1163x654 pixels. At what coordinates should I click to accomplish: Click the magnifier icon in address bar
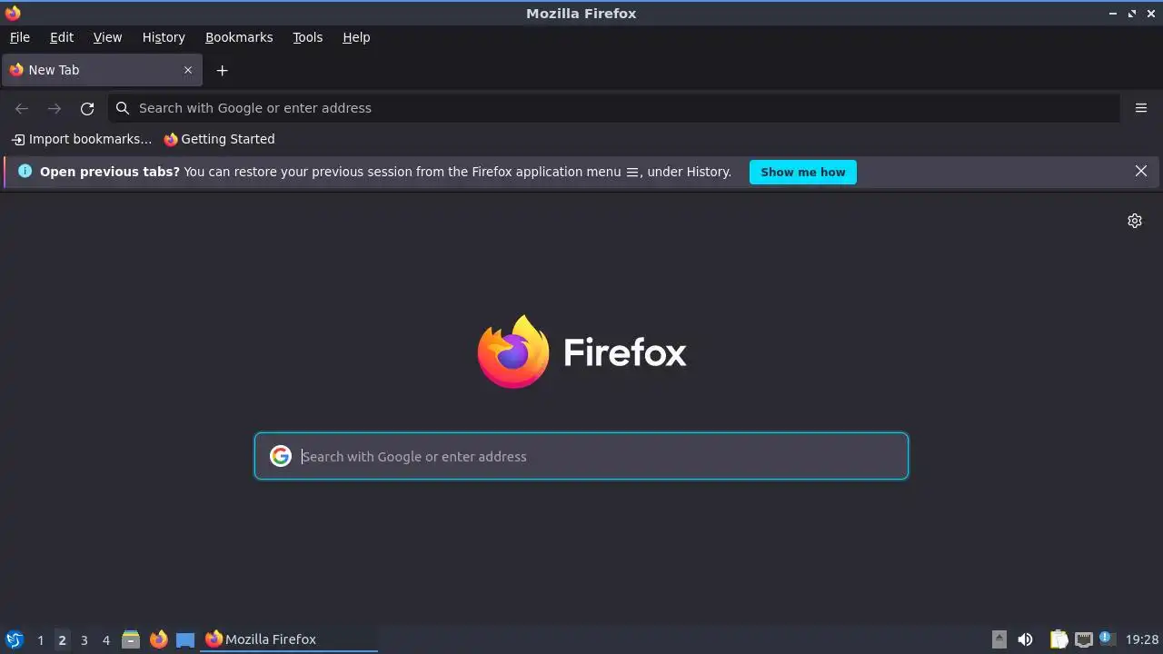click(x=123, y=108)
